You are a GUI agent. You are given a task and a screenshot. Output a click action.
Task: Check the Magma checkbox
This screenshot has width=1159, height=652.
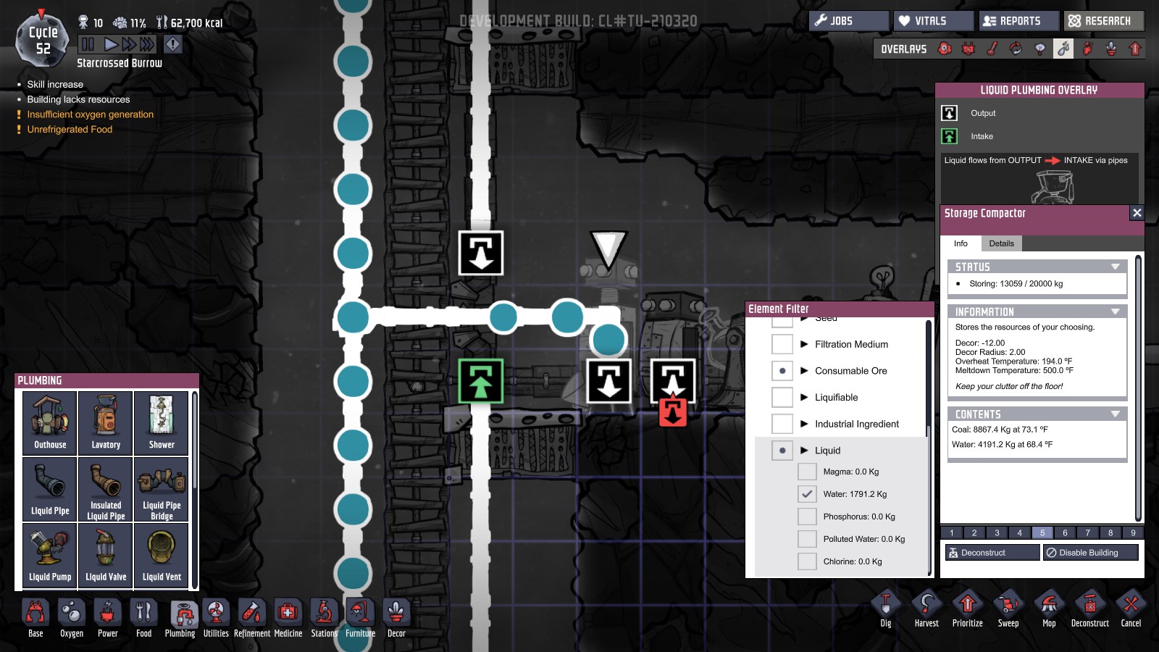[x=807, y=472]
